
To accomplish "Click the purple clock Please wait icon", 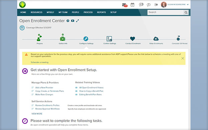I will [x=25, y=121].
